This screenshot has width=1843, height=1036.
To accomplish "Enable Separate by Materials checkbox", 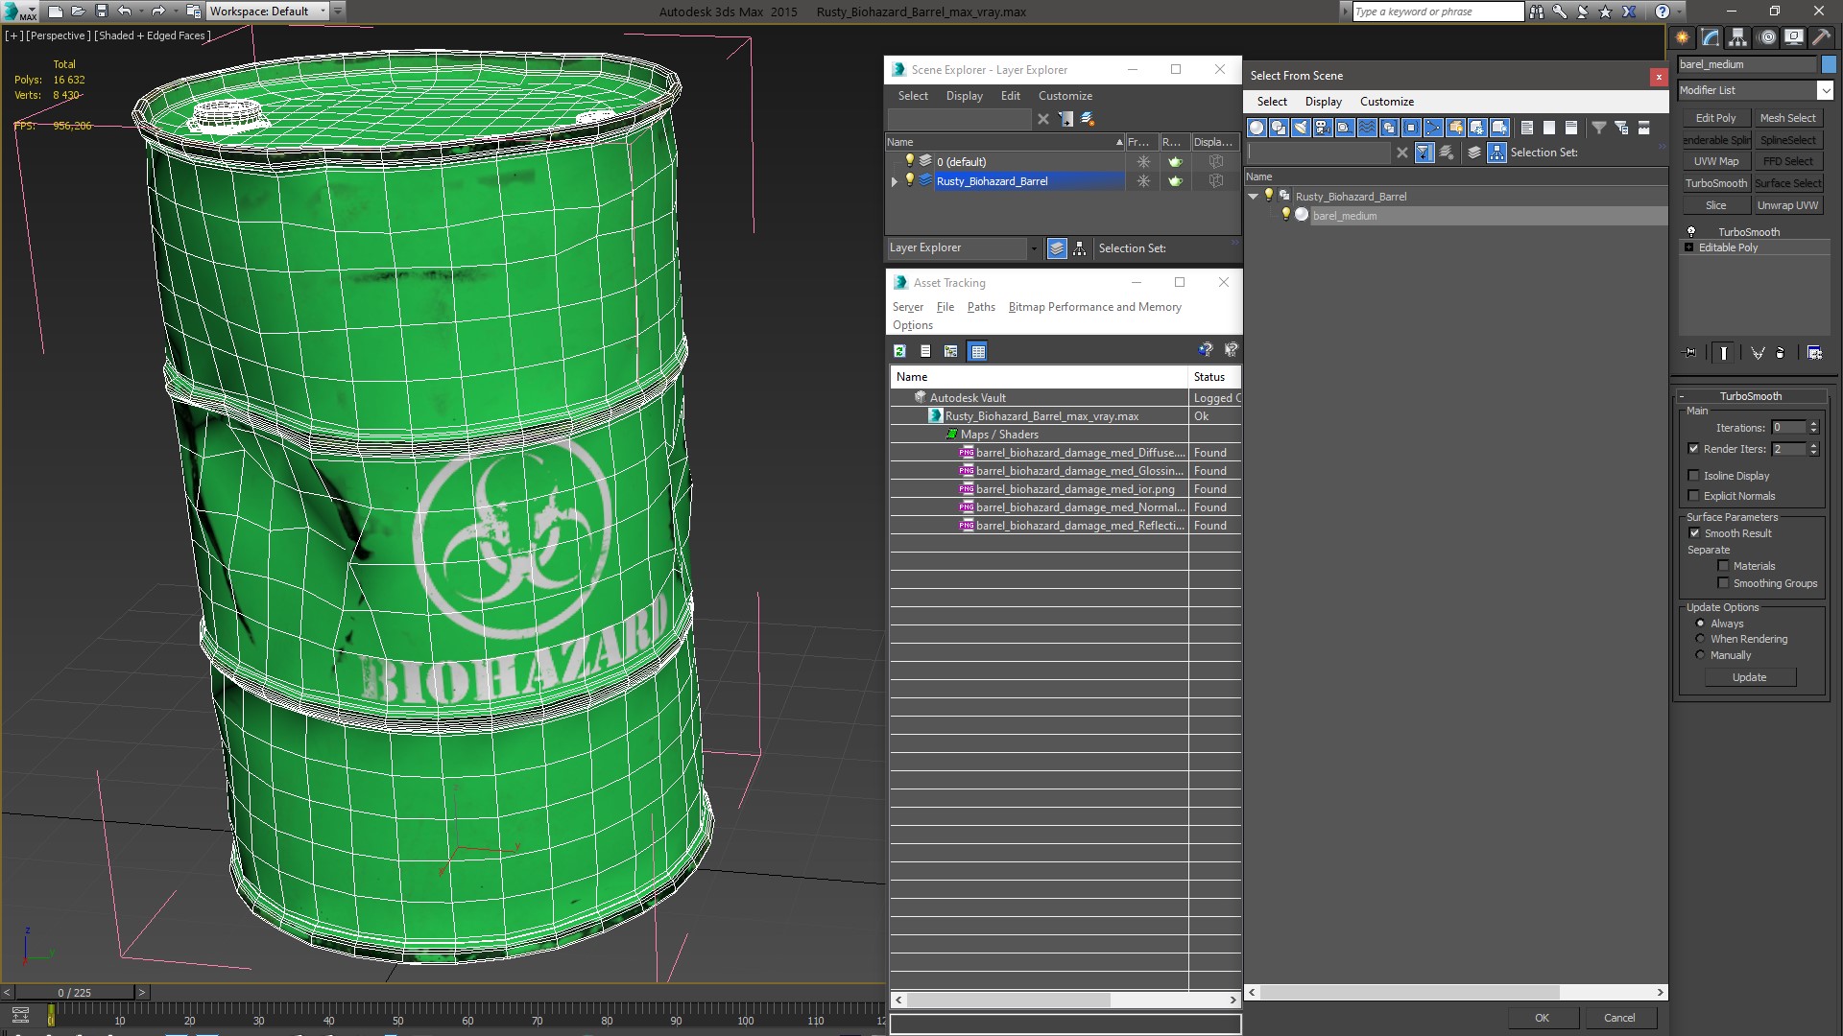I will [1723, 566].
